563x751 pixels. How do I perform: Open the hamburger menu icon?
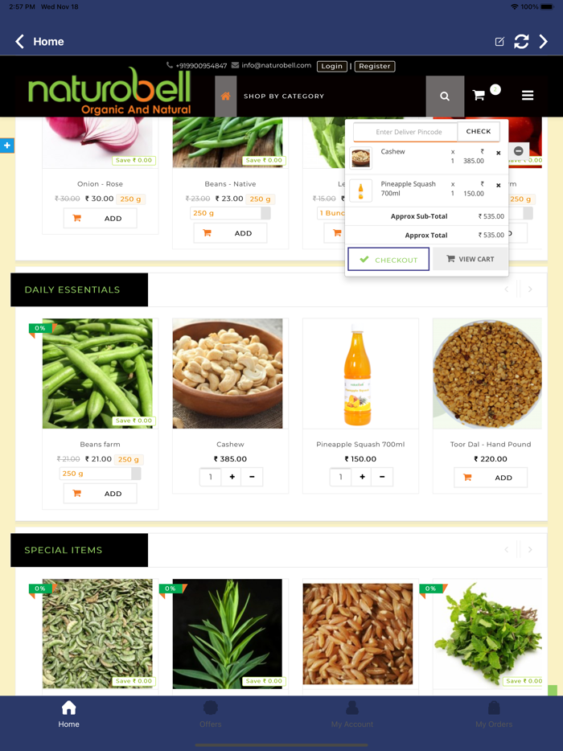point(528,96)
